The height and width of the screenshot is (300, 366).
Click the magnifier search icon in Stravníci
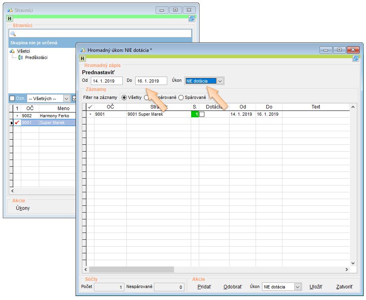click(x=13, y=34)
